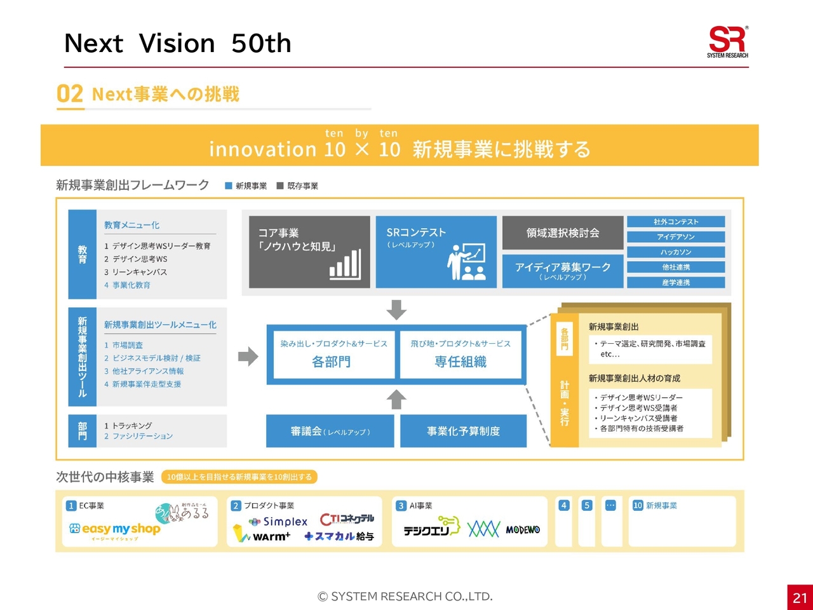Click the presenter icon in SRコンテスト box

(x=466, y=262)
